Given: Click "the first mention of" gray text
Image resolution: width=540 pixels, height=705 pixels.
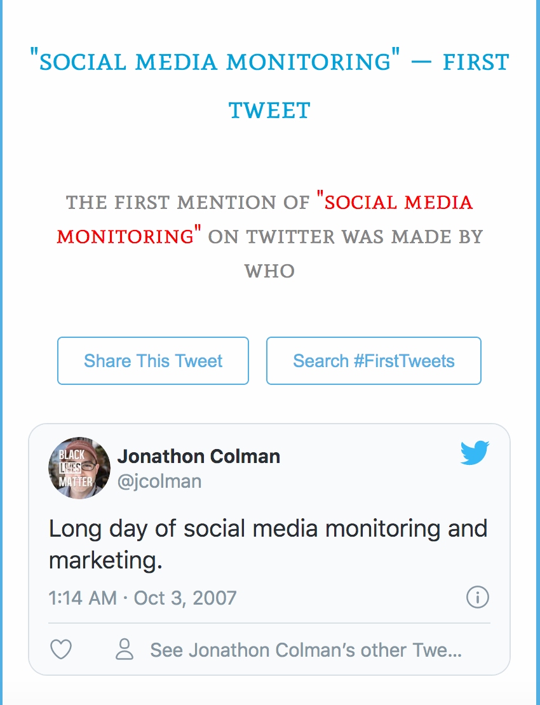Looking at the screenshot, I should click(187, 203).
